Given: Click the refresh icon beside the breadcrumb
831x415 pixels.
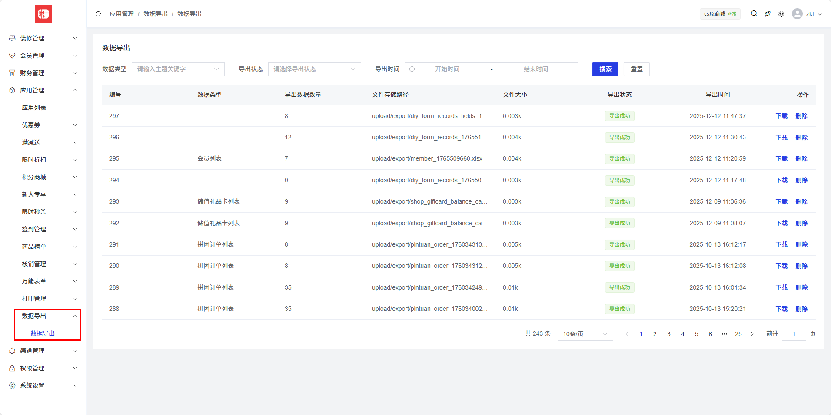Looking at the screenshot, I should pyautogui.click(x=98, y=14).
